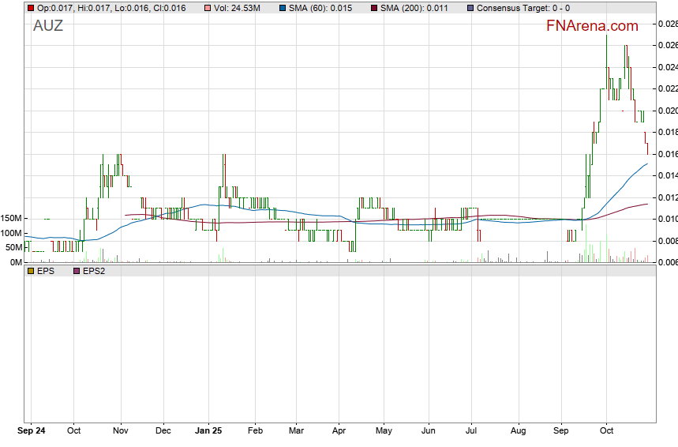Select the 'SMA (60): 0.015' legend label
678x447 pixels.
[x=320, y=8]
